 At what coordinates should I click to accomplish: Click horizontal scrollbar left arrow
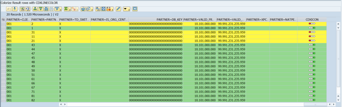pyautogui.click(x=61, y=104)
